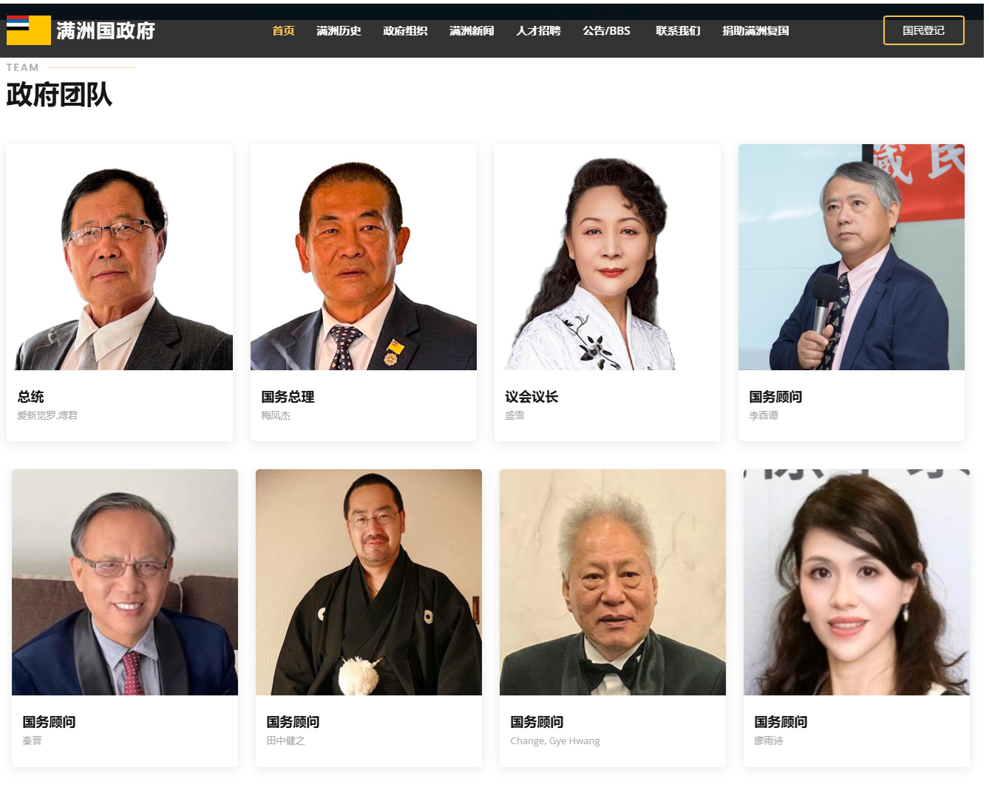Select the 廖雨诗 advisor photo

point(857,582)
